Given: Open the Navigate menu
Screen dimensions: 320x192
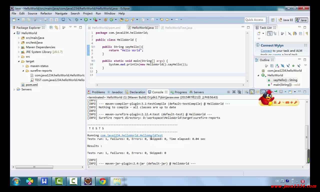Looking at the screenshot, I should (x=61, y=13).
